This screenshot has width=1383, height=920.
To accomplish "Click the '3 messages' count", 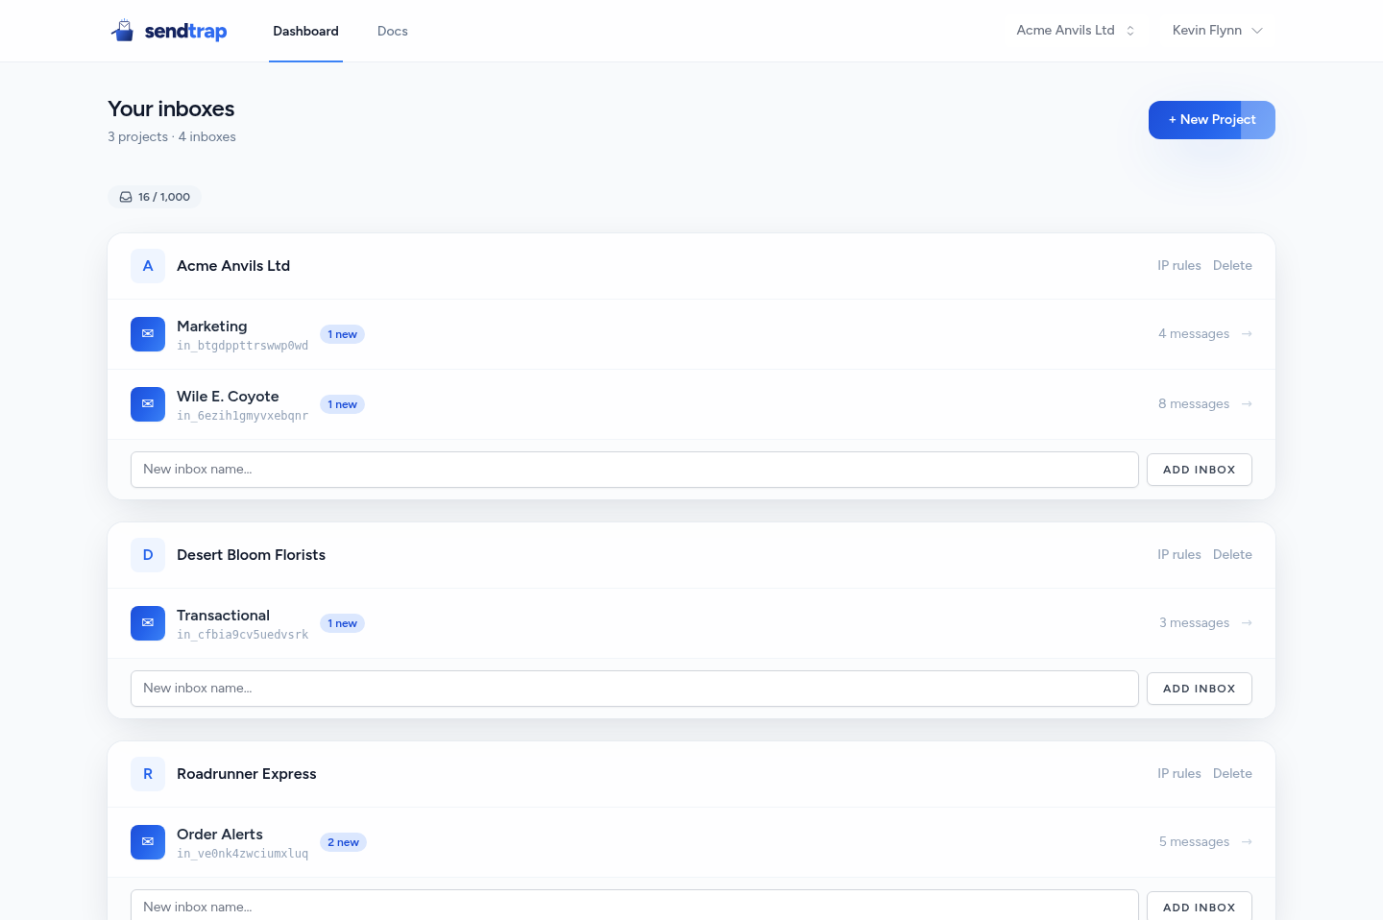I will pyautogui.click(x=1194, y=623).
